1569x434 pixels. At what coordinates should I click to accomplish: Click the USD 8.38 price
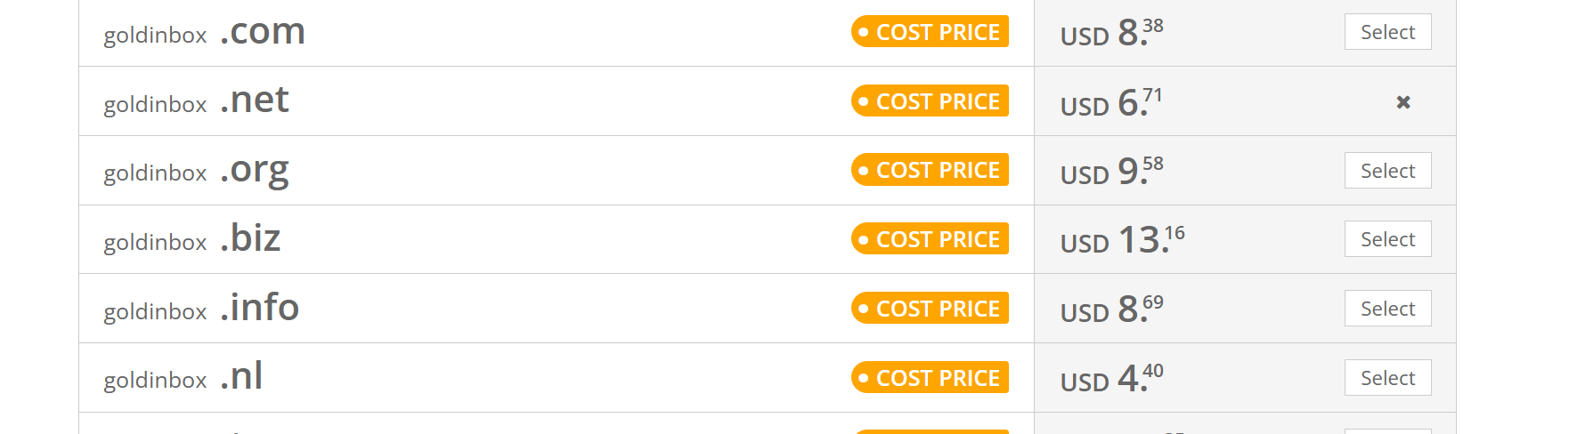click(1112, 33)
